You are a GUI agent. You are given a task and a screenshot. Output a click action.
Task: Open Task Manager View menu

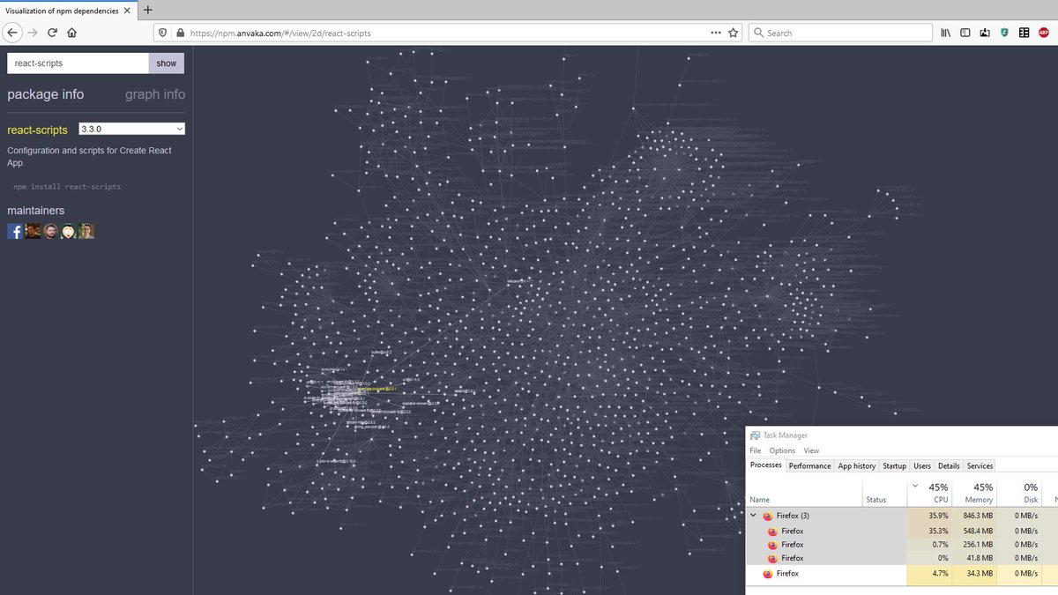pos(811,450)
